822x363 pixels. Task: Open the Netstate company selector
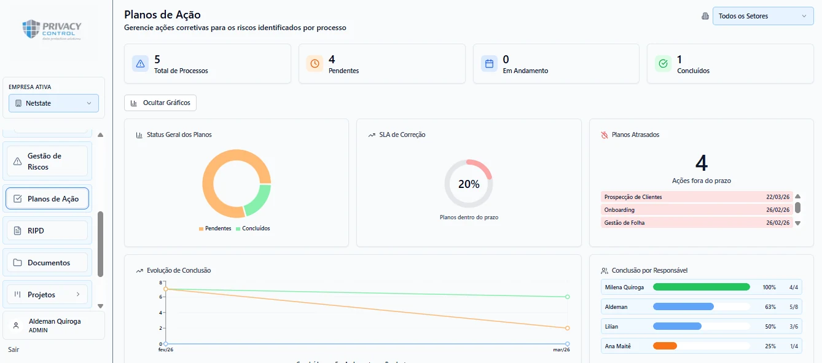click(53, 103)
